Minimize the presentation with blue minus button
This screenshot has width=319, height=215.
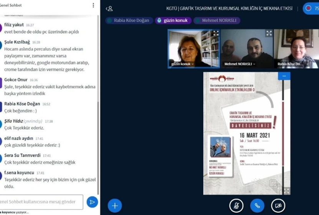coord(284,76)
